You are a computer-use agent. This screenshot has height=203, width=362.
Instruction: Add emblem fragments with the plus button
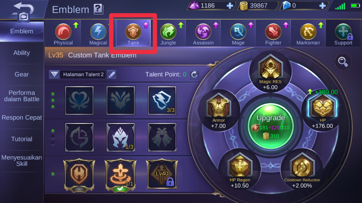230,6
